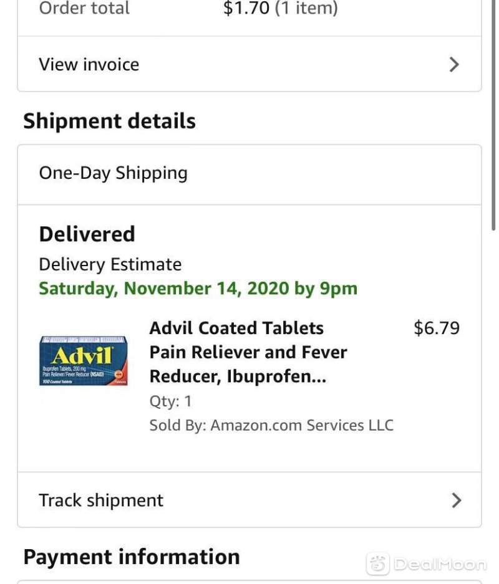Click the DealMoon watermark text
This screenshot has height=584, width=499.
(440, 564)
